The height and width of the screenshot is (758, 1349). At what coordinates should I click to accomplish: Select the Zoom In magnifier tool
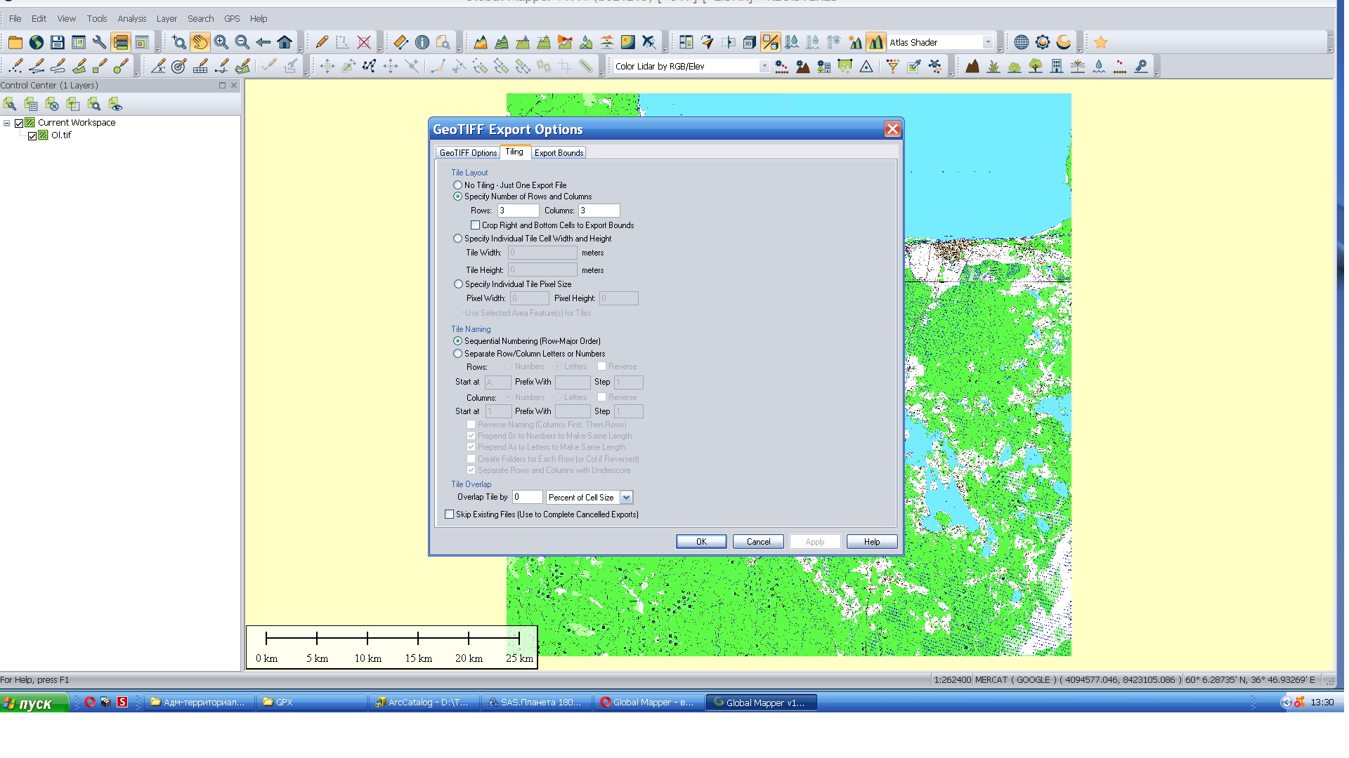pyautogui.click(x=221, y=43)
